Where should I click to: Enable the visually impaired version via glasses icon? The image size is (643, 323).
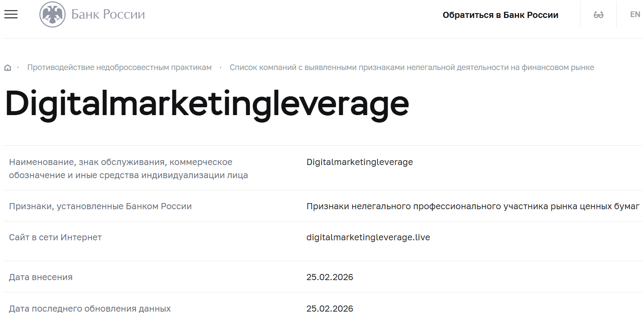598,14
